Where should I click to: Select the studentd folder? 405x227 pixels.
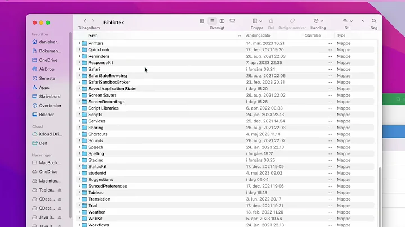click(226, 173)
